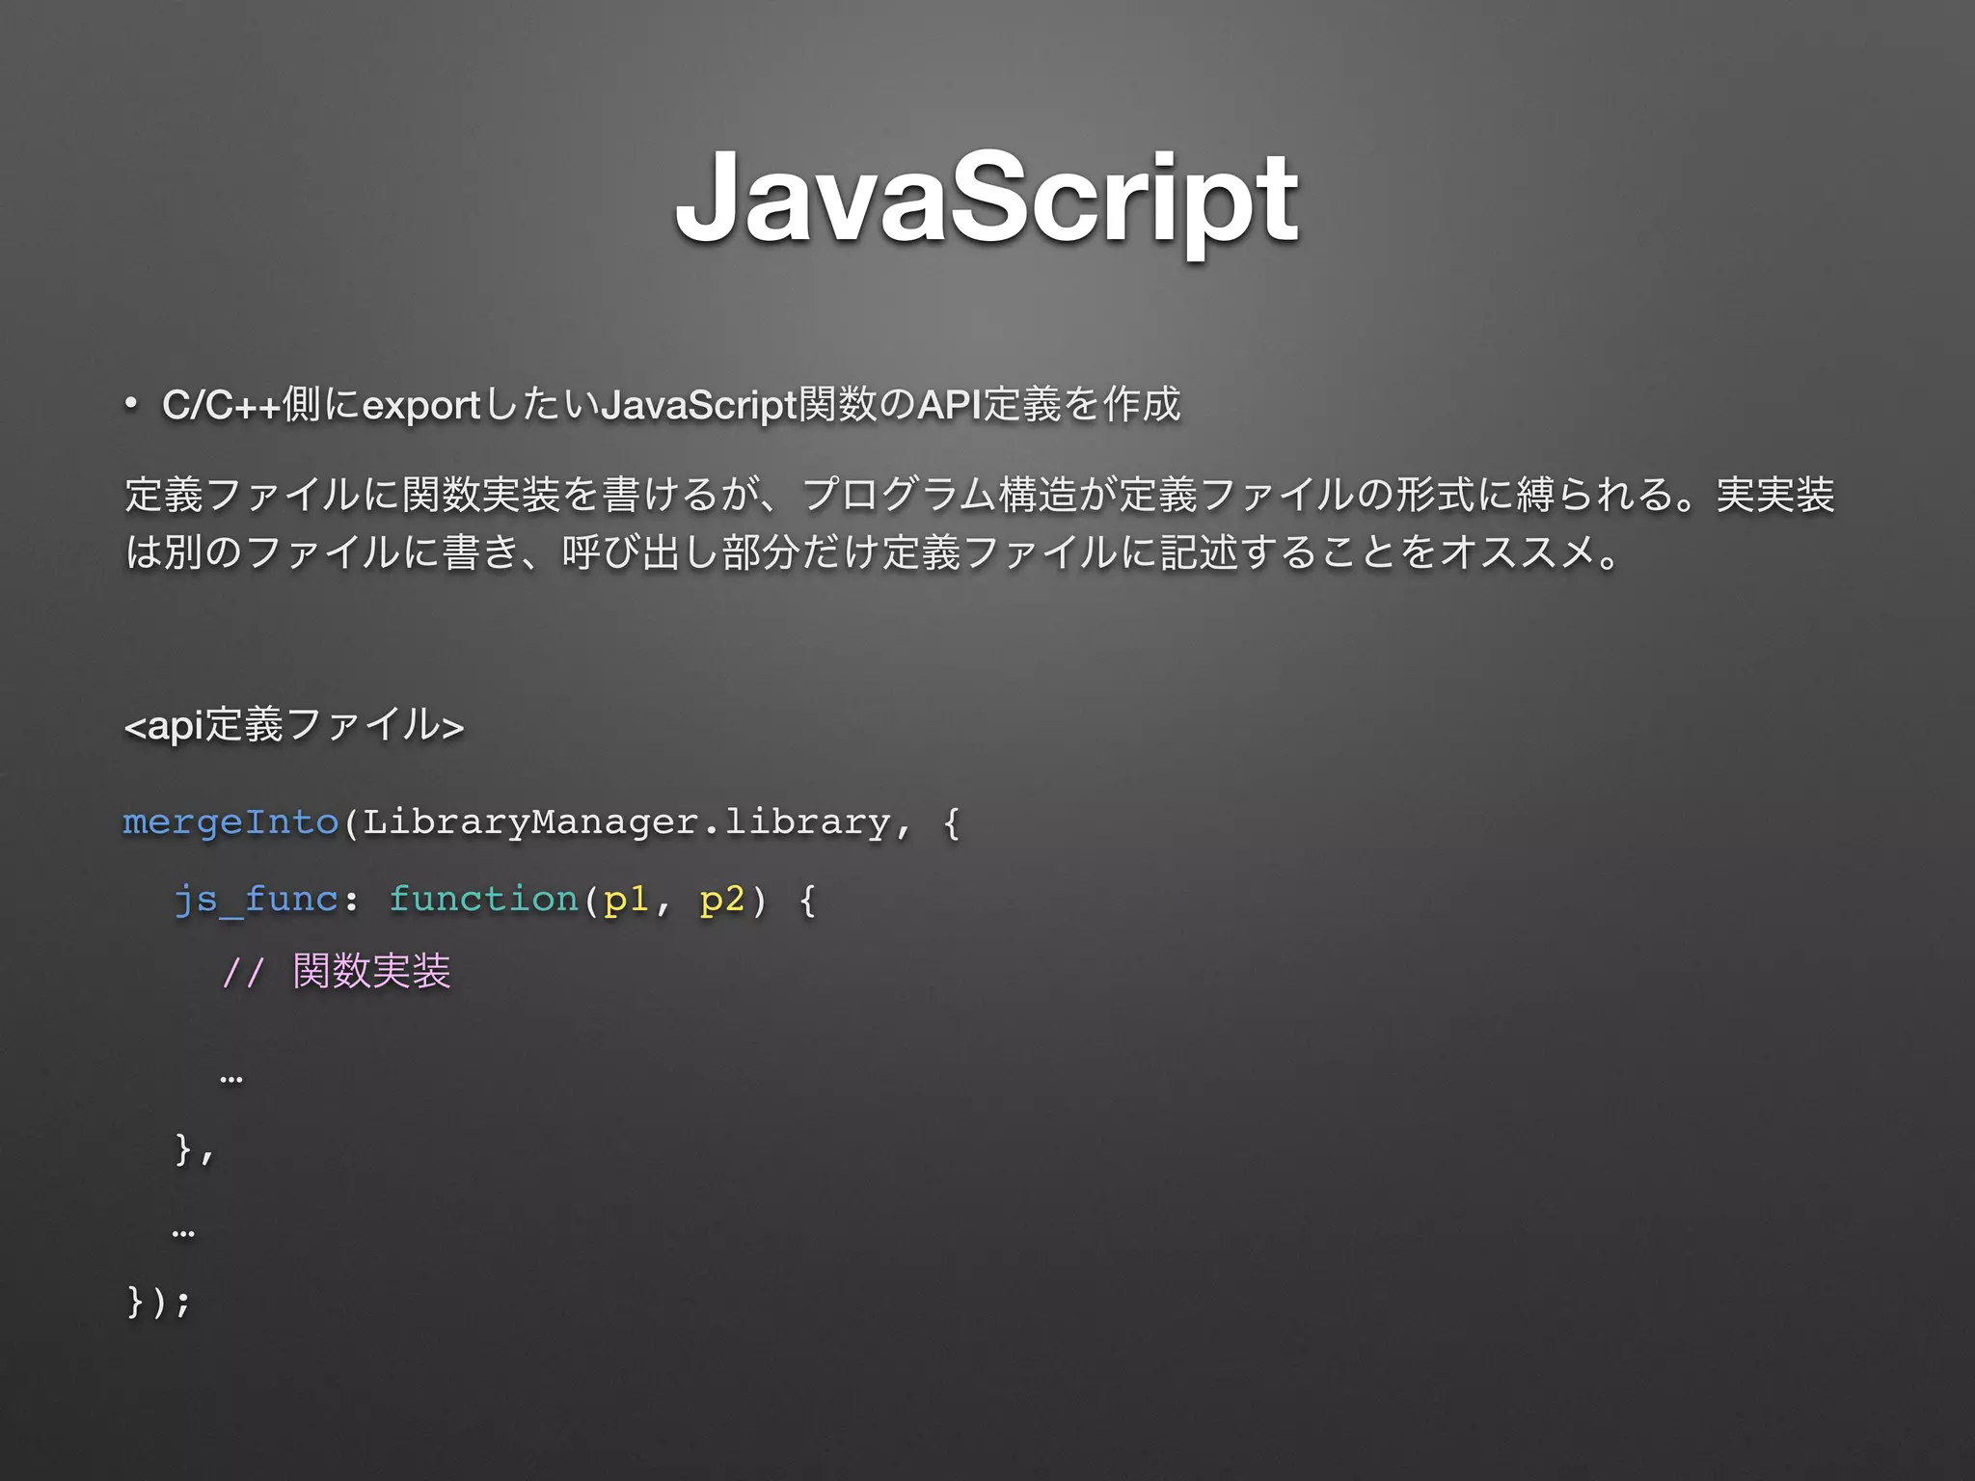Click the comment // 関数実装
Viewport: 1975px width, 1481px height.
[x=337, y=971]
